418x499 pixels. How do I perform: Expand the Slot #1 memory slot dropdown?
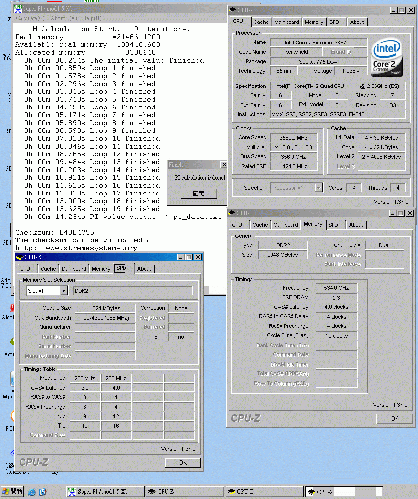click(x=63, y=291)
